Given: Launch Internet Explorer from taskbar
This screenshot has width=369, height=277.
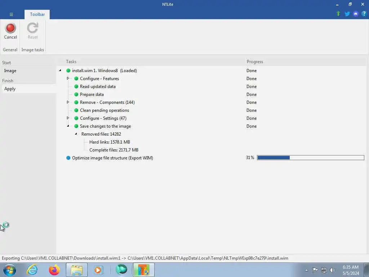Looking at the screenshot, I should [32, 270].
